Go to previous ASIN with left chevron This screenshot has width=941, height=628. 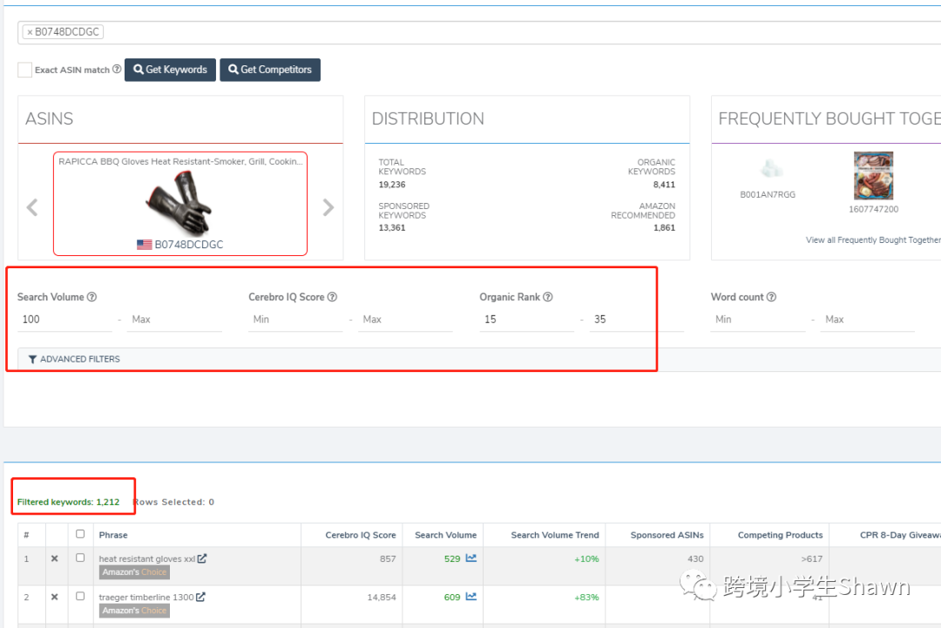(x=32, y=207)
